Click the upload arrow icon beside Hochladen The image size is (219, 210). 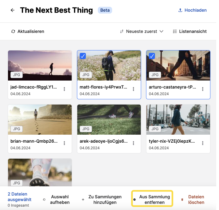coord(180,10)
